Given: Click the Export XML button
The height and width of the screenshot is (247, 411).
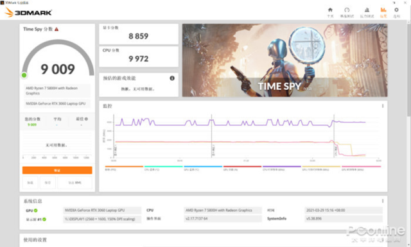Looking at the screenshot, I should point(74,183).
